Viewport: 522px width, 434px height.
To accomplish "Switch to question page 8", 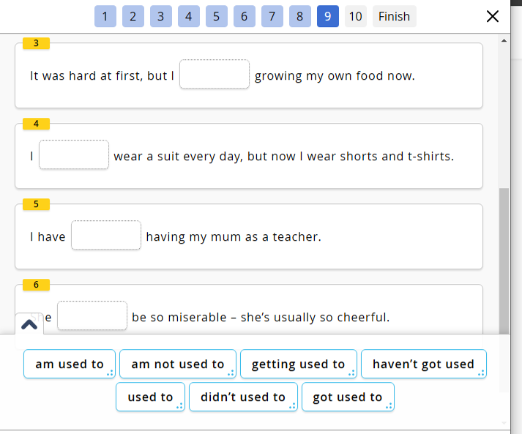I will click(x=299, y=16).
